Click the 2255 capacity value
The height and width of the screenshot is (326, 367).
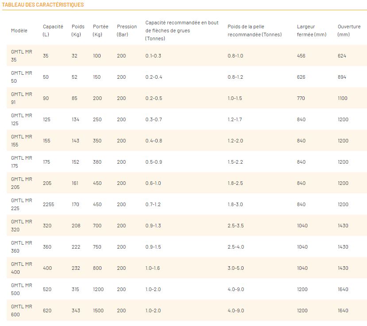pyautogui.click(x=48, y=204)
